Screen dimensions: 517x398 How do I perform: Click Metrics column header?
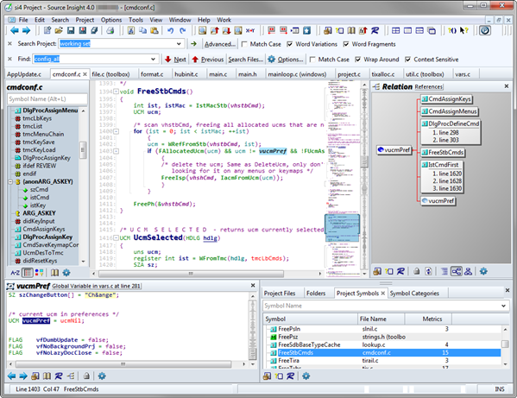point(428,319)
